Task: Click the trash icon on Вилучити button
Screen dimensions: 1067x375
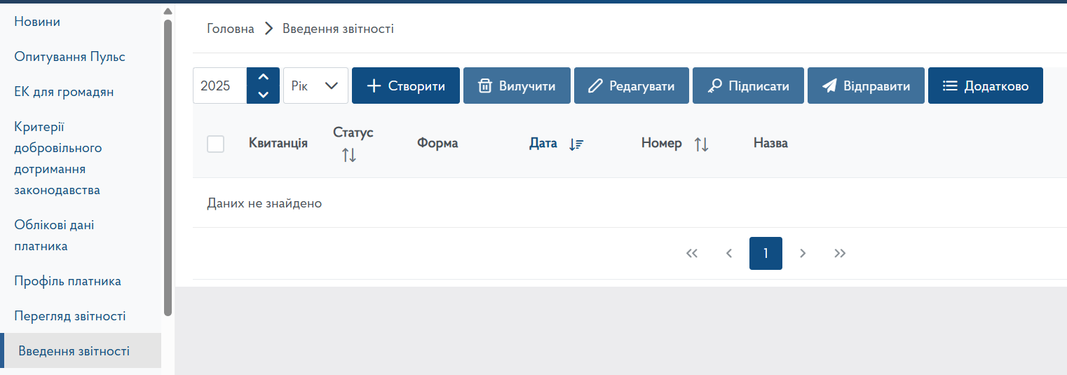Action: click(484, 86)
